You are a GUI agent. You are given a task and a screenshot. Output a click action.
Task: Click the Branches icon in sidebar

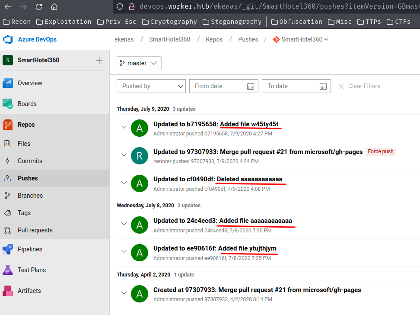(x=7, y=196)
